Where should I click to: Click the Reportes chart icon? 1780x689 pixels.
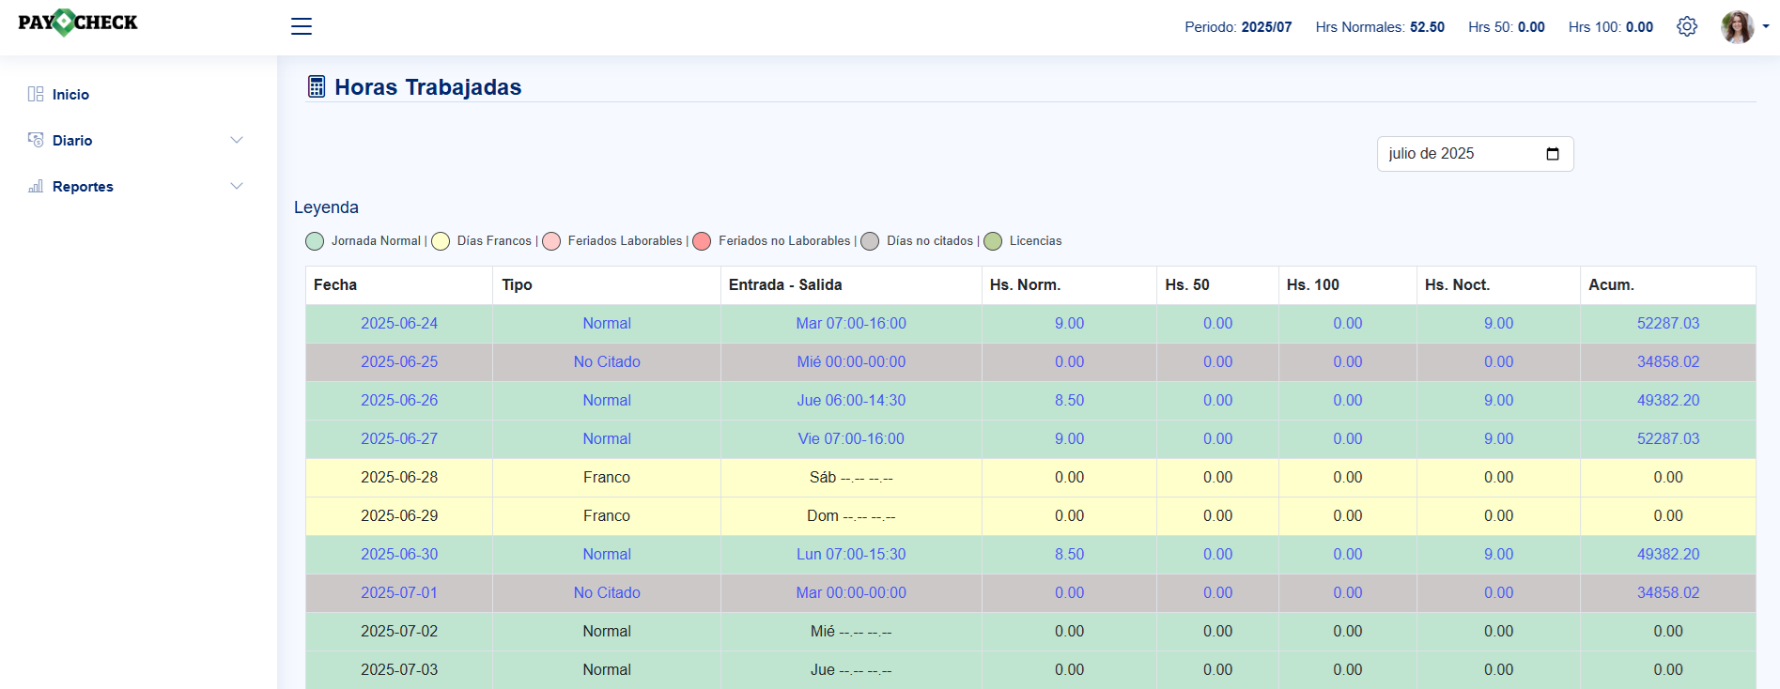(x=36, y=186)
